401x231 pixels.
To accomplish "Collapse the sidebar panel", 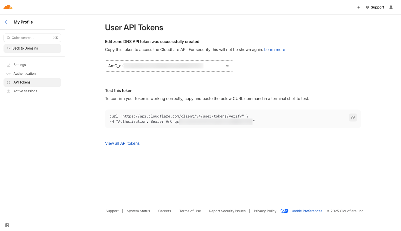I will [7, 225].
